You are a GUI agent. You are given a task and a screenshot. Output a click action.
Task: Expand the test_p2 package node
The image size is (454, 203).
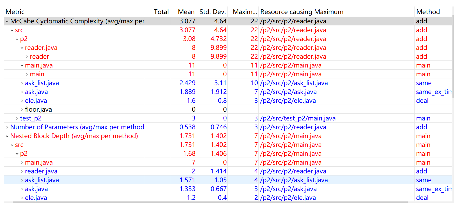17,118
